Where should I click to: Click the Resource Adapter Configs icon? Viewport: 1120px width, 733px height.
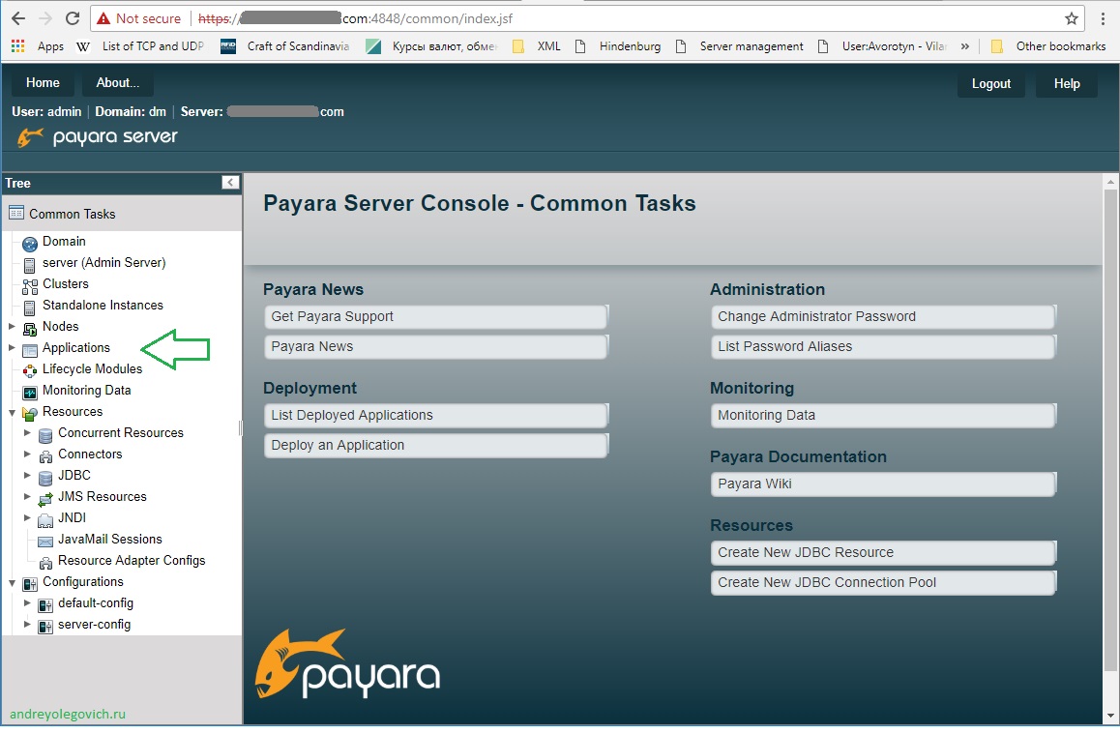coord(45,563)
